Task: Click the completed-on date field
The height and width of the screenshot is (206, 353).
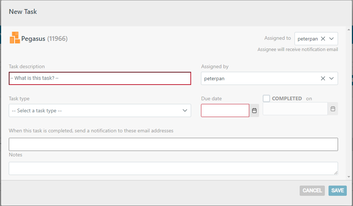Action: [x=295, y=109]
